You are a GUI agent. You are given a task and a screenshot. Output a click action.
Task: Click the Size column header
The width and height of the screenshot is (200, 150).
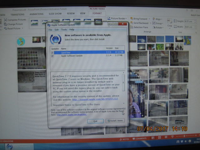click(117, 48)
